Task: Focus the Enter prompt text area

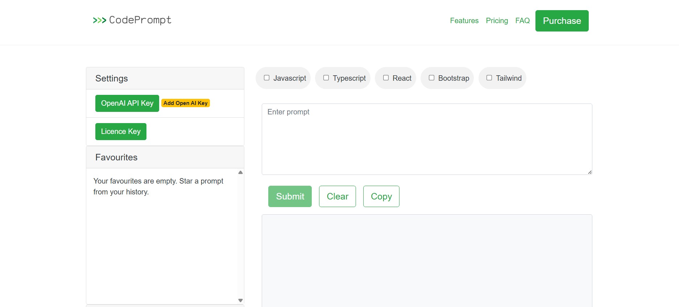Action: point(427,139)
